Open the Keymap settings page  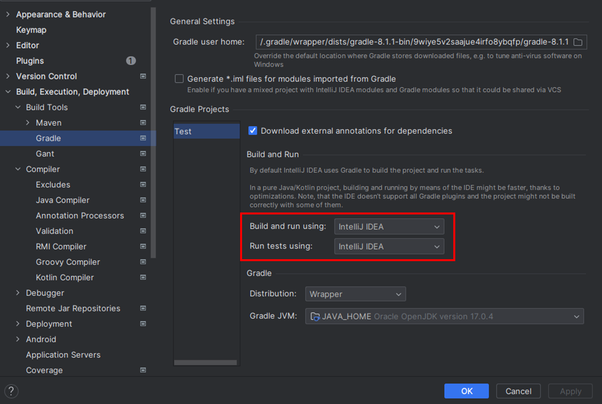31,30
